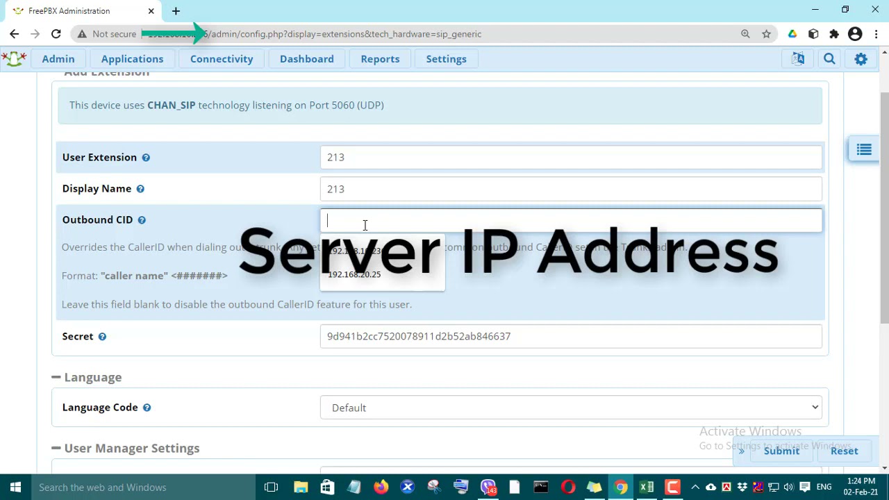This screenshot has height=500, width=889.
Task: Click the Not secure warning icon
Action: coord(82,34)
